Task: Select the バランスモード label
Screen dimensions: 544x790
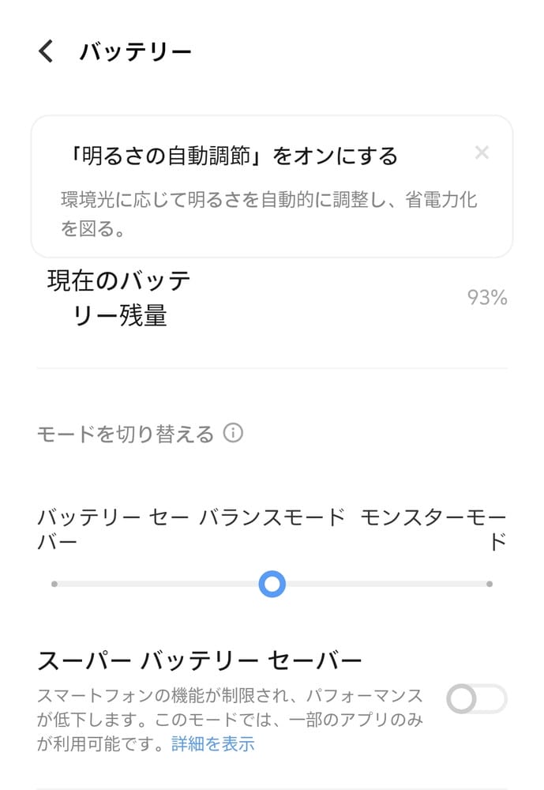Action: (272, 518)
